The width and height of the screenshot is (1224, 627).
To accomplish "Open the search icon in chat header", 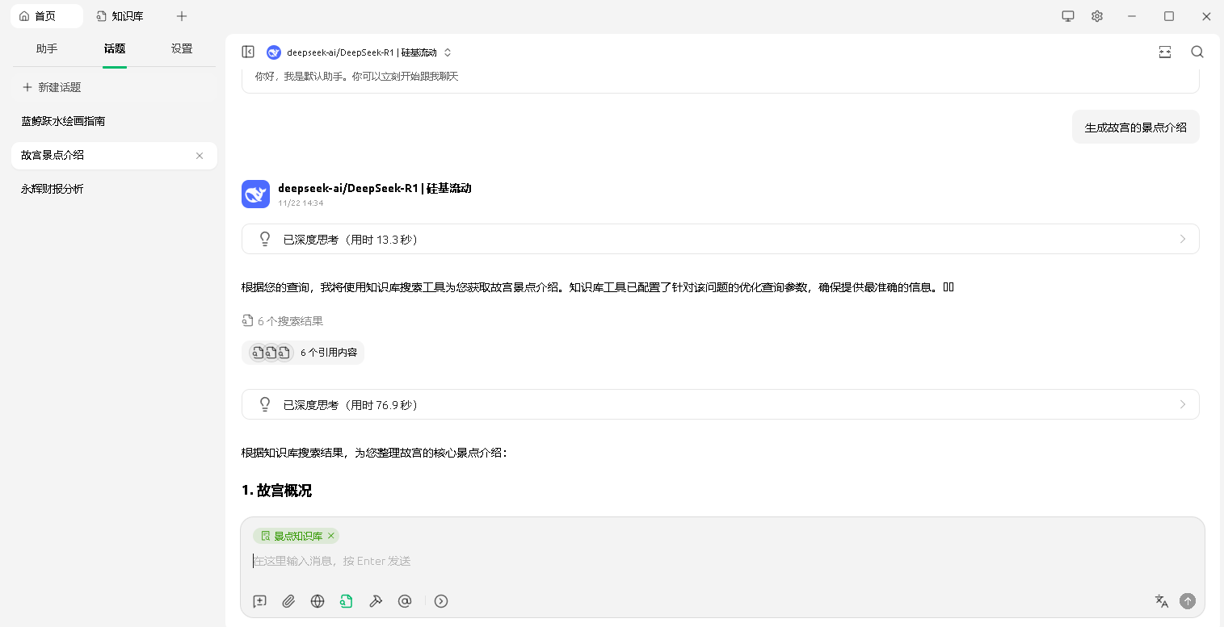I will [1197, 52].
